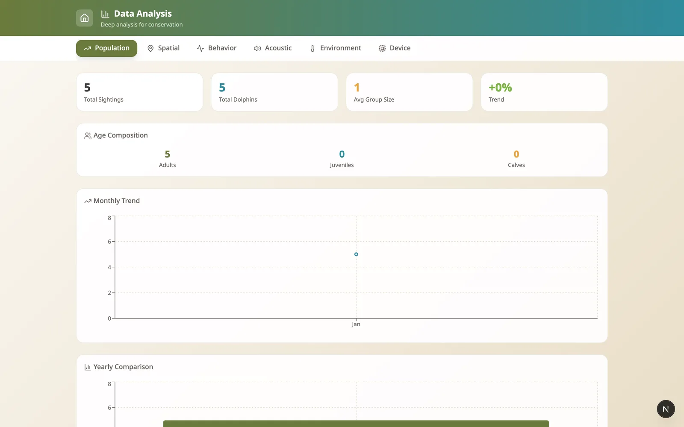This screenshot has height=427, width=684.
Task: Click the Juveniles count value
Action: pyautogui.click(x=342, y=154)
